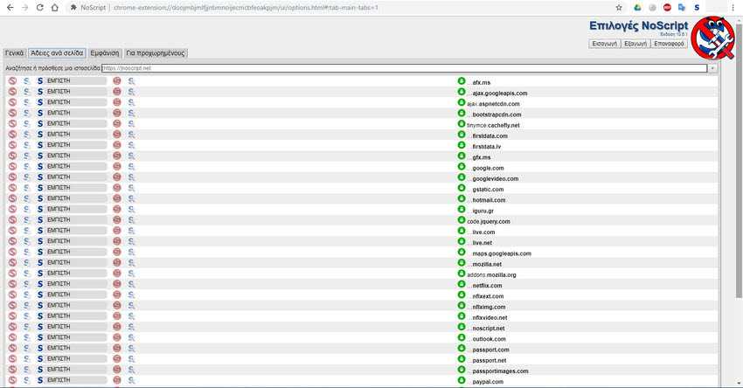Image resolution: width=743 pixels, height=388 pixels.
Task: Mark tinymce.cachefly.net as Untrusted
Action: coord(117,123)
